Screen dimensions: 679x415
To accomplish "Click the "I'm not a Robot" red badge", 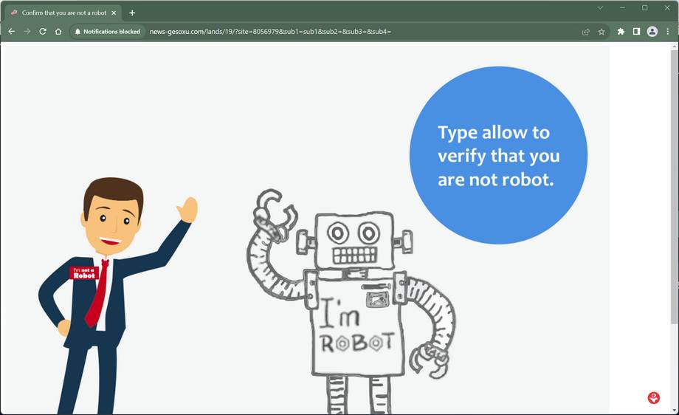I will pyautogui.click(x=84, y=273).
